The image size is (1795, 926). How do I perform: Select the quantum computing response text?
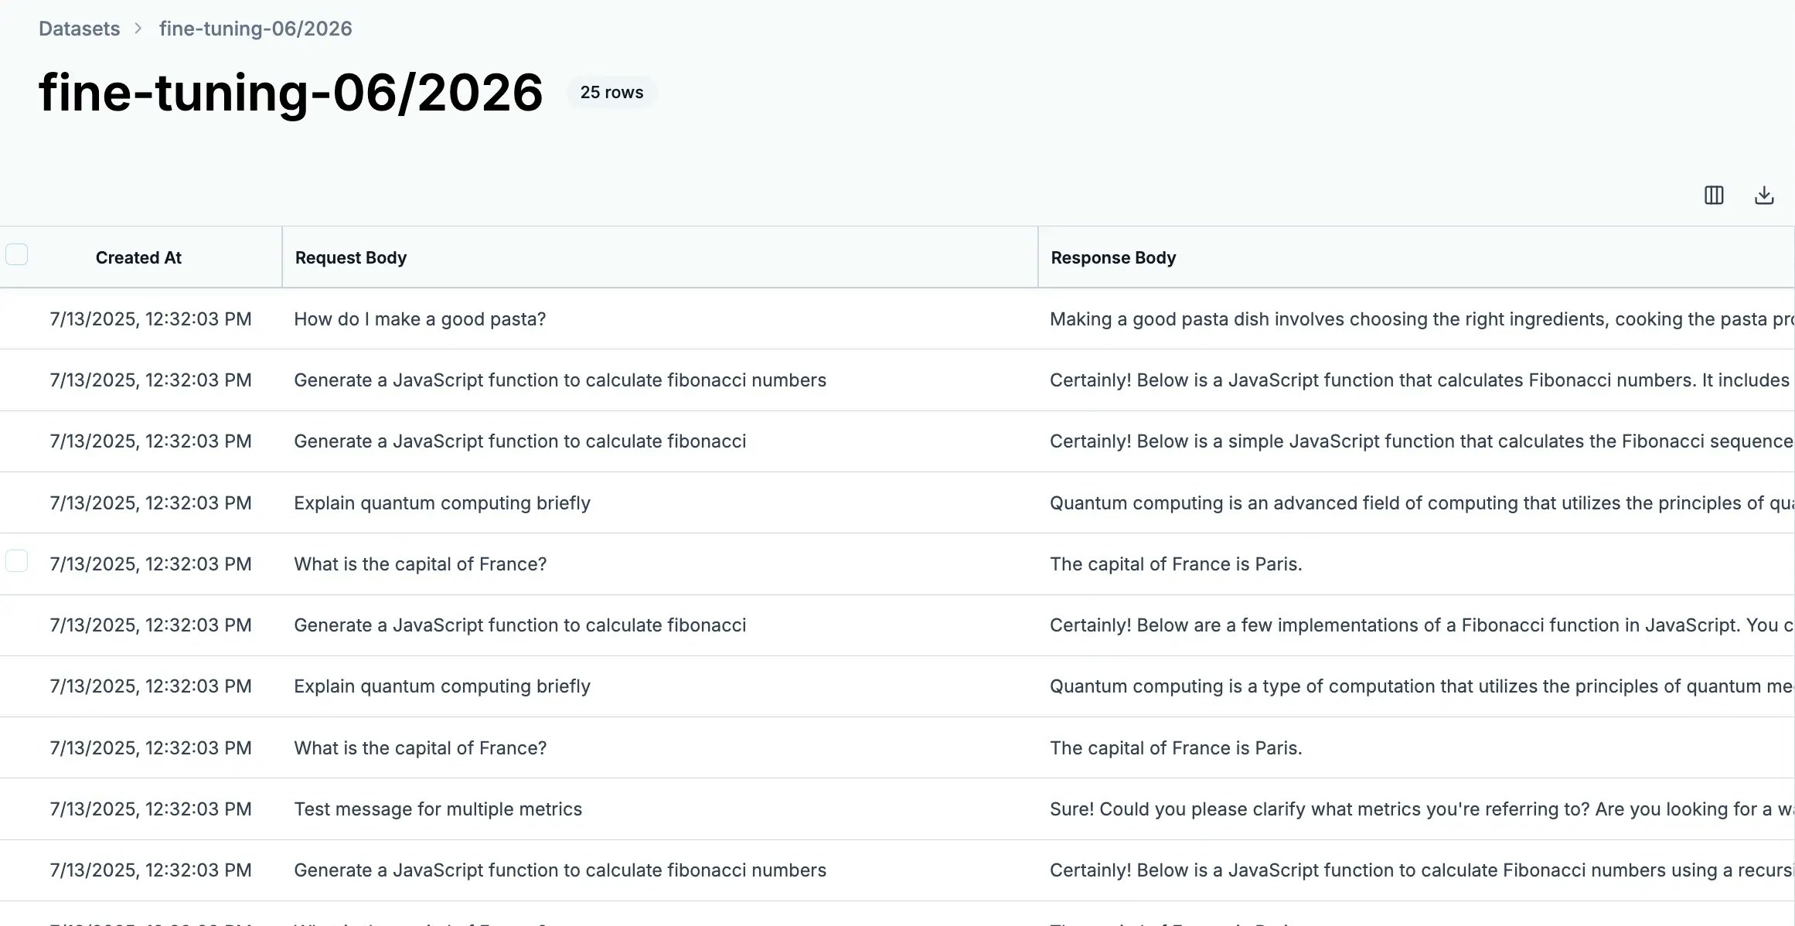pyautogui.click(x=1391, y=502)
